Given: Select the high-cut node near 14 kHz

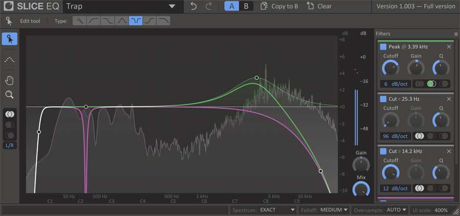Looking at the screenshot, I should (x=320, y=171).
